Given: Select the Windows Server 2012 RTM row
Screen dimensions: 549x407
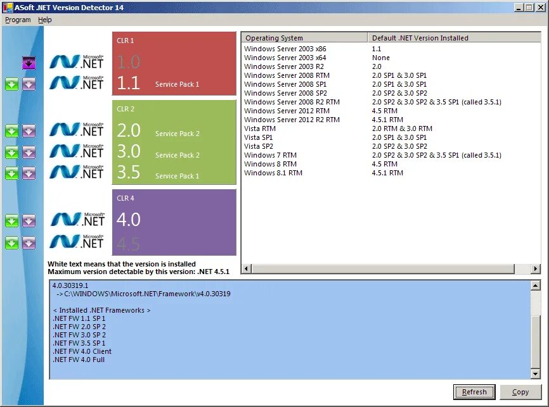Looking at the screenshot, I should click(391, 111).
